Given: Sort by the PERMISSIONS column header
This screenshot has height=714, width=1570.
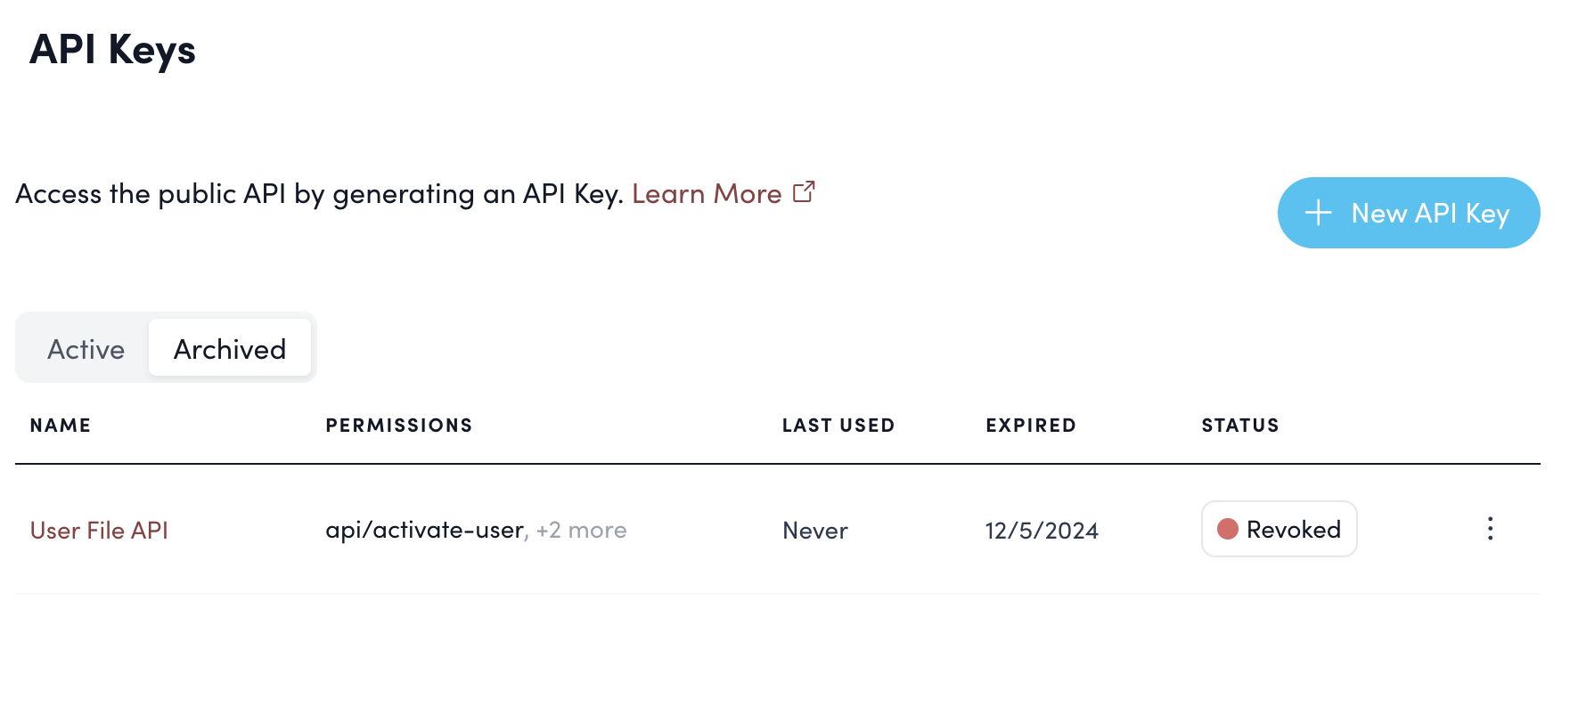Looking at the screenshot, I should pyautogui.click(x=399, y=426).
